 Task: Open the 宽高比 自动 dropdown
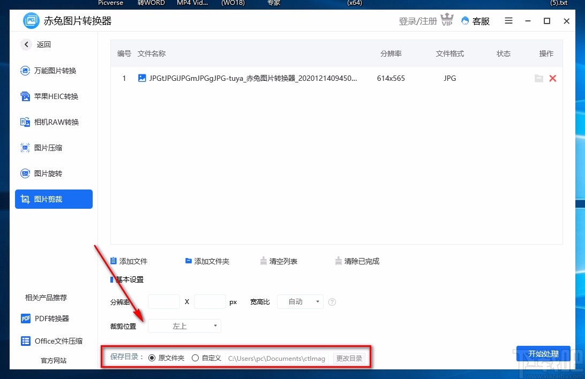pyautogui.click(x=299, y=301)
